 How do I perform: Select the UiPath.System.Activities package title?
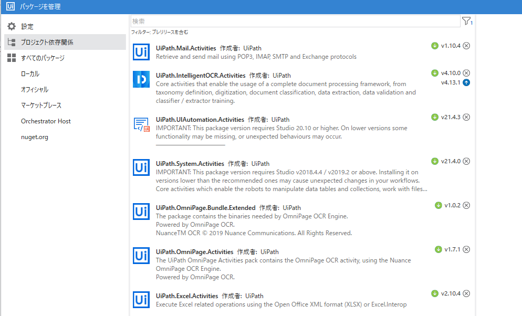[x=190, y=164]
